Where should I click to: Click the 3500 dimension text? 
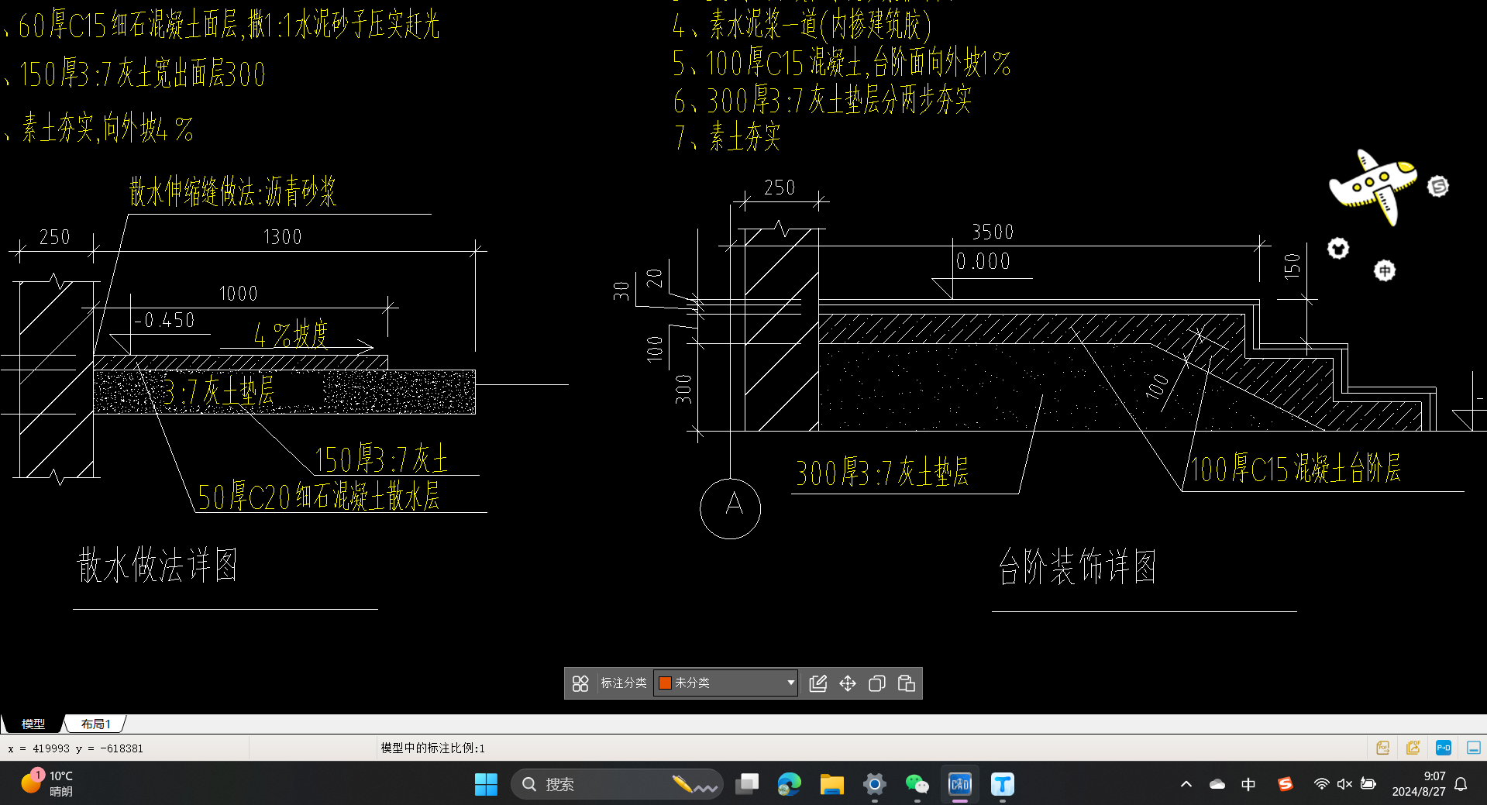tap(993, 232)
